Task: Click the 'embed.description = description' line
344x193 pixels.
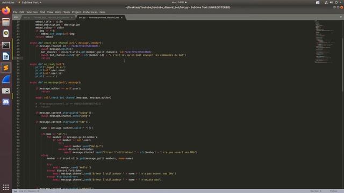Action: (x=58, y=25)
